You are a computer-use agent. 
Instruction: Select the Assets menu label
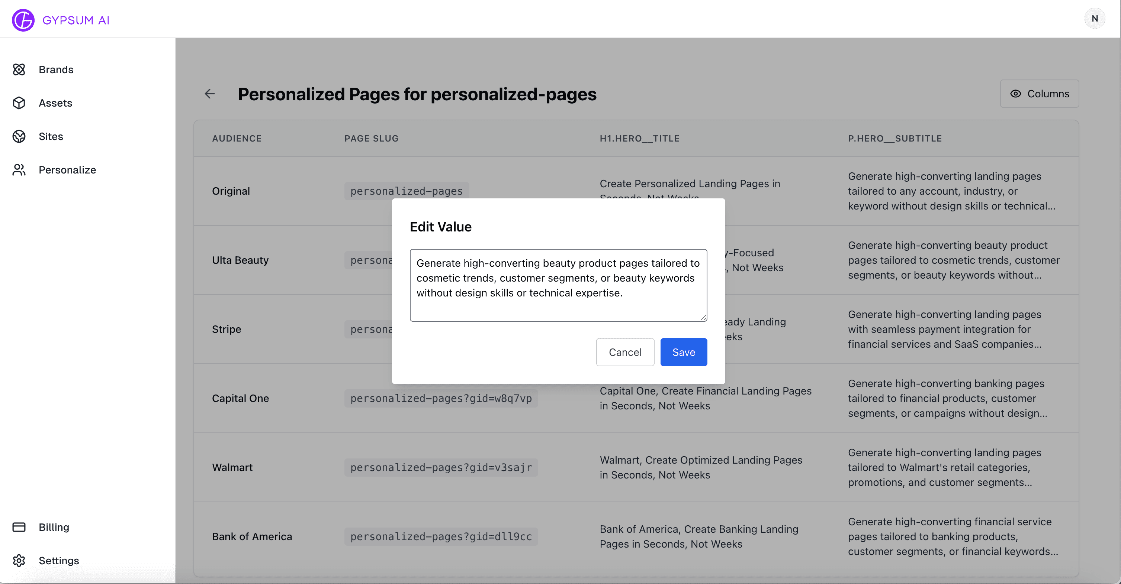[55, 103]
